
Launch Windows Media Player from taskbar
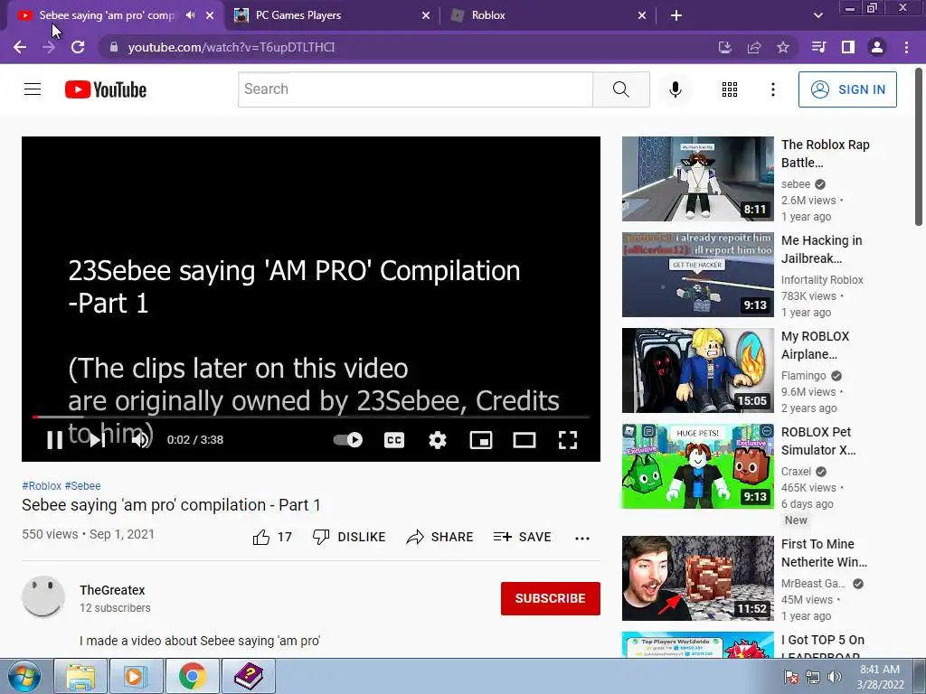click(136, 676)
